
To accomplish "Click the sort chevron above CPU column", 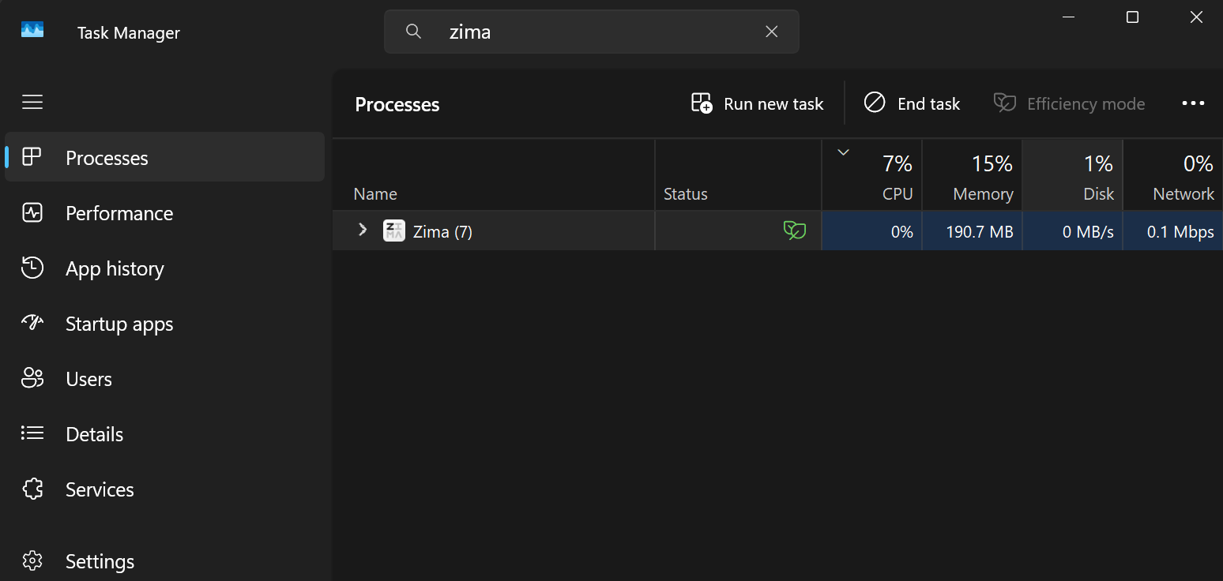I will pos(843,152).
